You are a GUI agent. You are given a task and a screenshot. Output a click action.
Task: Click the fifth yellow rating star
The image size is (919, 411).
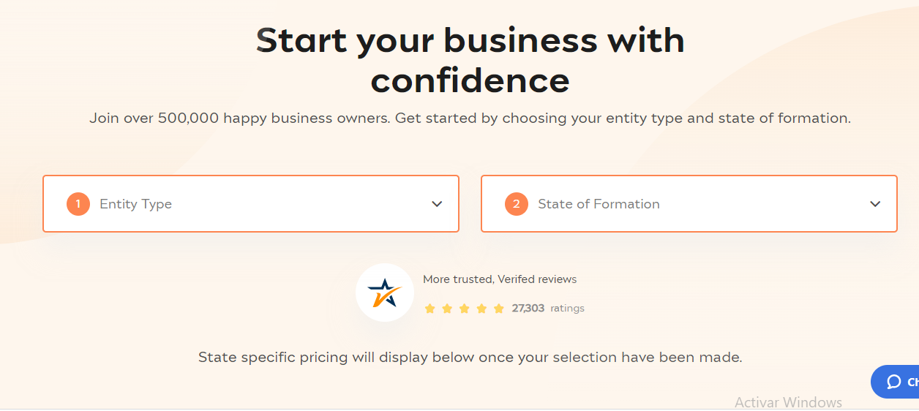coord(499,309)
